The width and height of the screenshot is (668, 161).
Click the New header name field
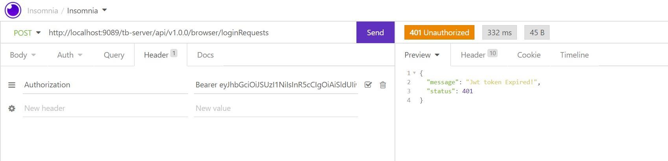[x=105, y=109]
